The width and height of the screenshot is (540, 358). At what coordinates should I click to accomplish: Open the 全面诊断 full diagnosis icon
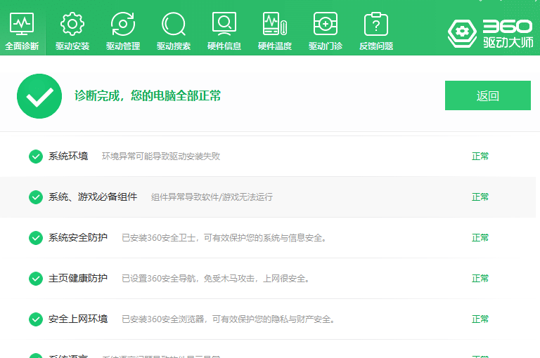[x=22, y=25]
